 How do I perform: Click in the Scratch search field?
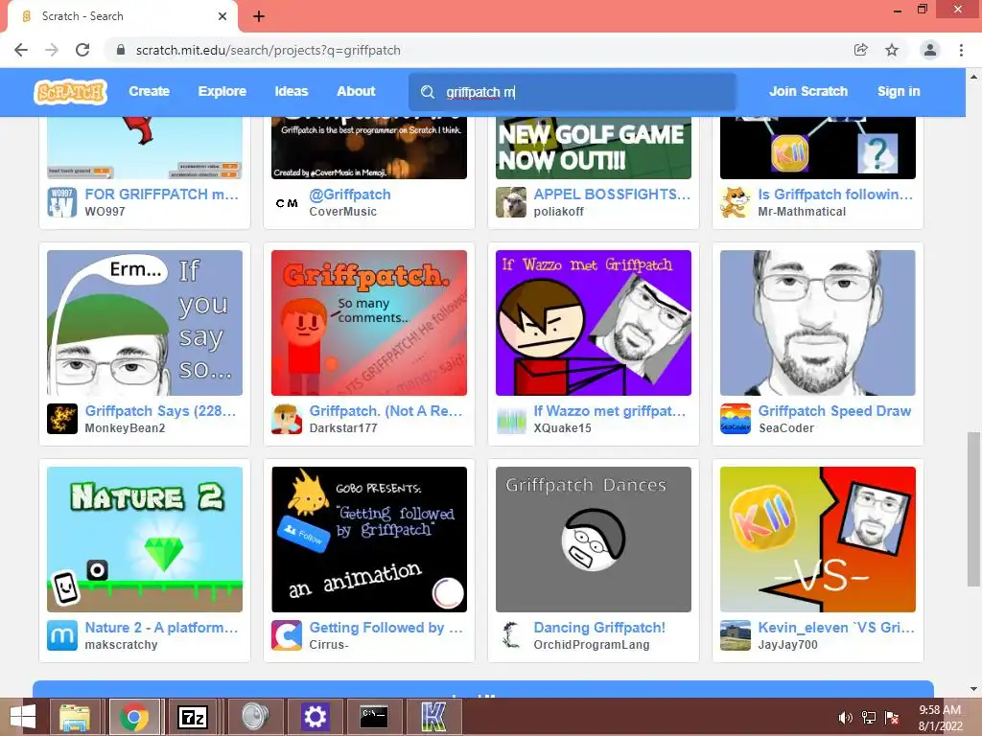pyautogui.click(x=572, y=92)
